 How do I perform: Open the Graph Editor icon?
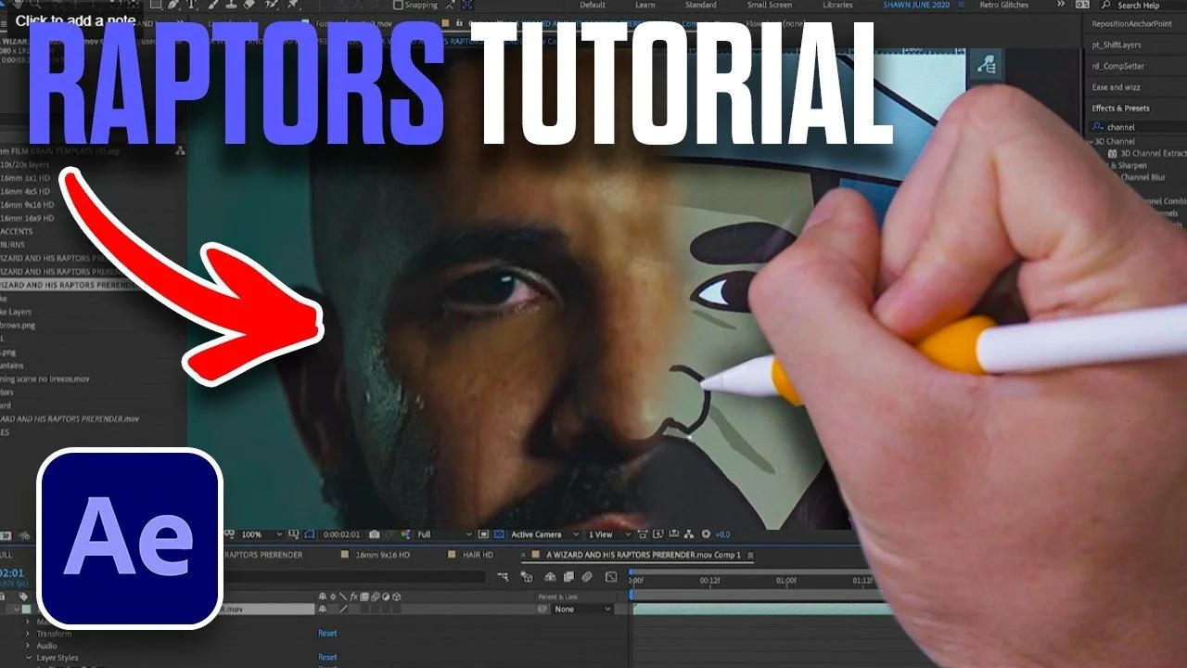pos(611,577)
